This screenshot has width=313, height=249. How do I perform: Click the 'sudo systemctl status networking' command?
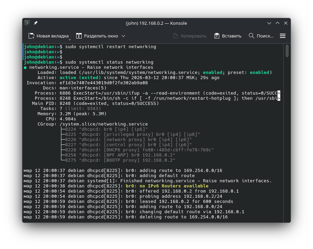[109, 62]
